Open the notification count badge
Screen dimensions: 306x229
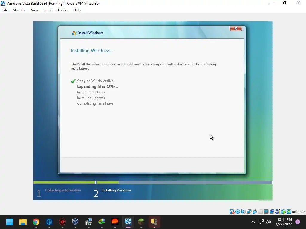click(x=298, y=222)
